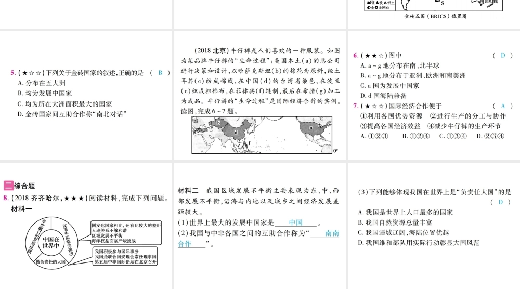
Task: Click the bold '材料二' label
Action: click(188, 191)
